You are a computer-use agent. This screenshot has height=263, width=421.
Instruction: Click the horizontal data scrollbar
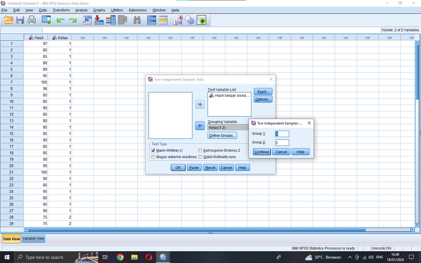click(x=175, y=229)
